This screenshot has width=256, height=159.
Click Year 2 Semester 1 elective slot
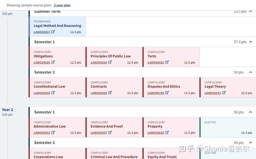[228, 127]
